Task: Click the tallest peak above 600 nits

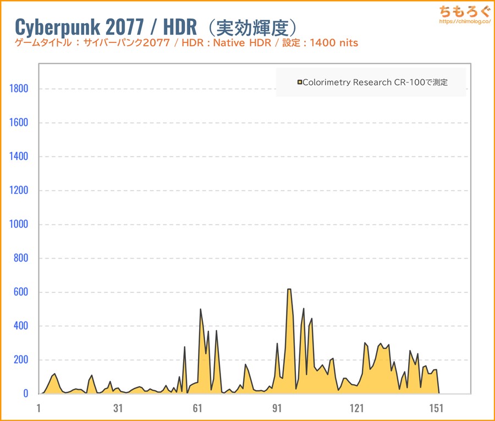Action: click(289, 289)
